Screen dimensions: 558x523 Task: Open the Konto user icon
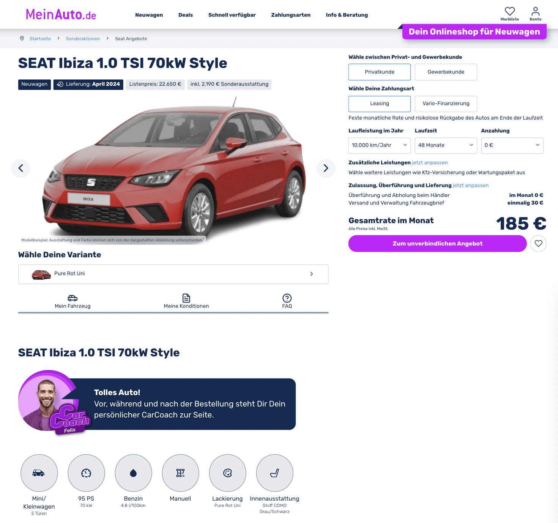pyautogui.click(x=535, y=11)
